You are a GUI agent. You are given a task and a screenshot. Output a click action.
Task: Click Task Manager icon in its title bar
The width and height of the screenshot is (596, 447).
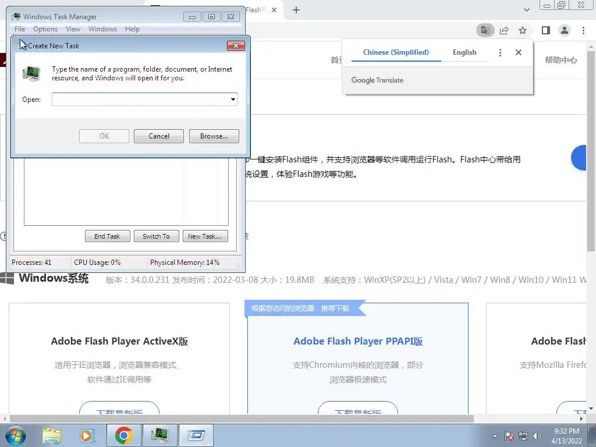click(x=16, y=17)
